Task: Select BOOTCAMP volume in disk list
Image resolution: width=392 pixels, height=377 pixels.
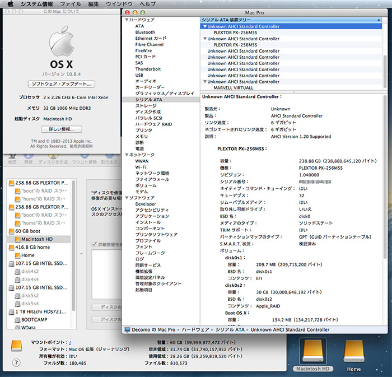Action: coord(39,320)
